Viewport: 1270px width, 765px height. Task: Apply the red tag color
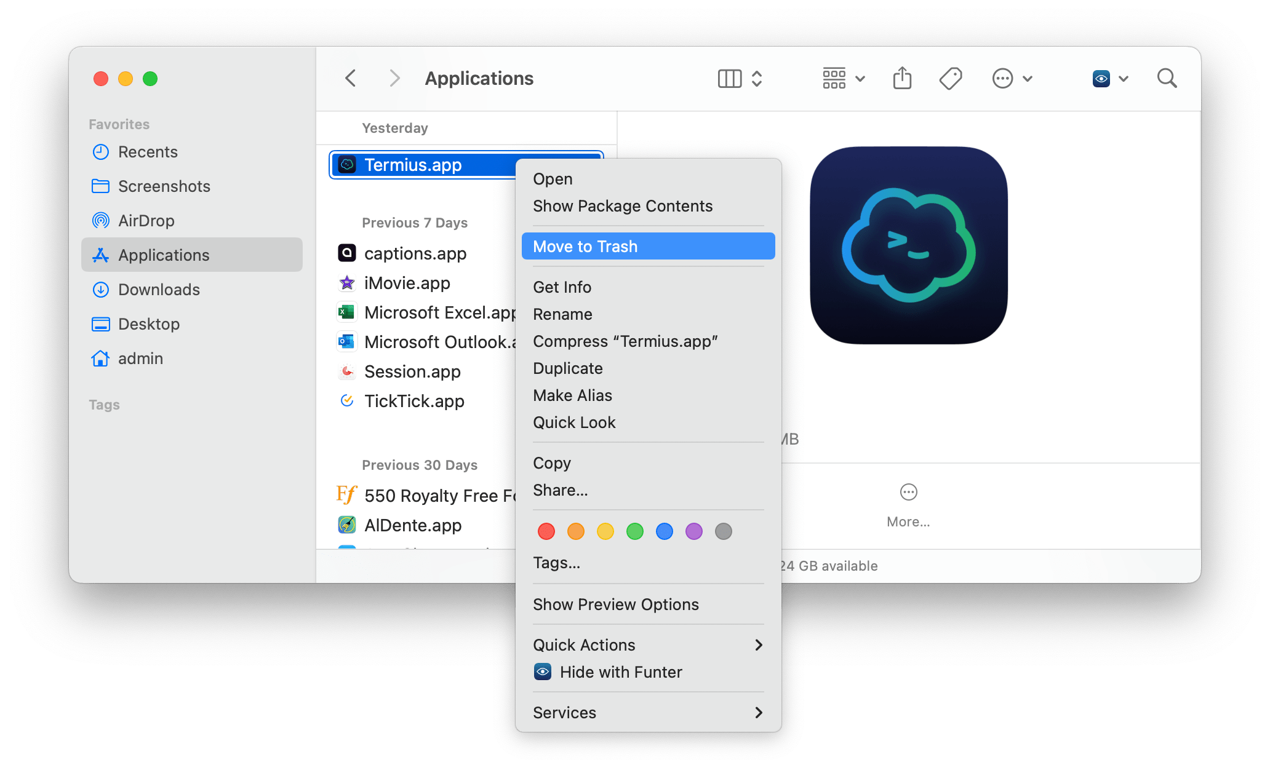[546, 531]
